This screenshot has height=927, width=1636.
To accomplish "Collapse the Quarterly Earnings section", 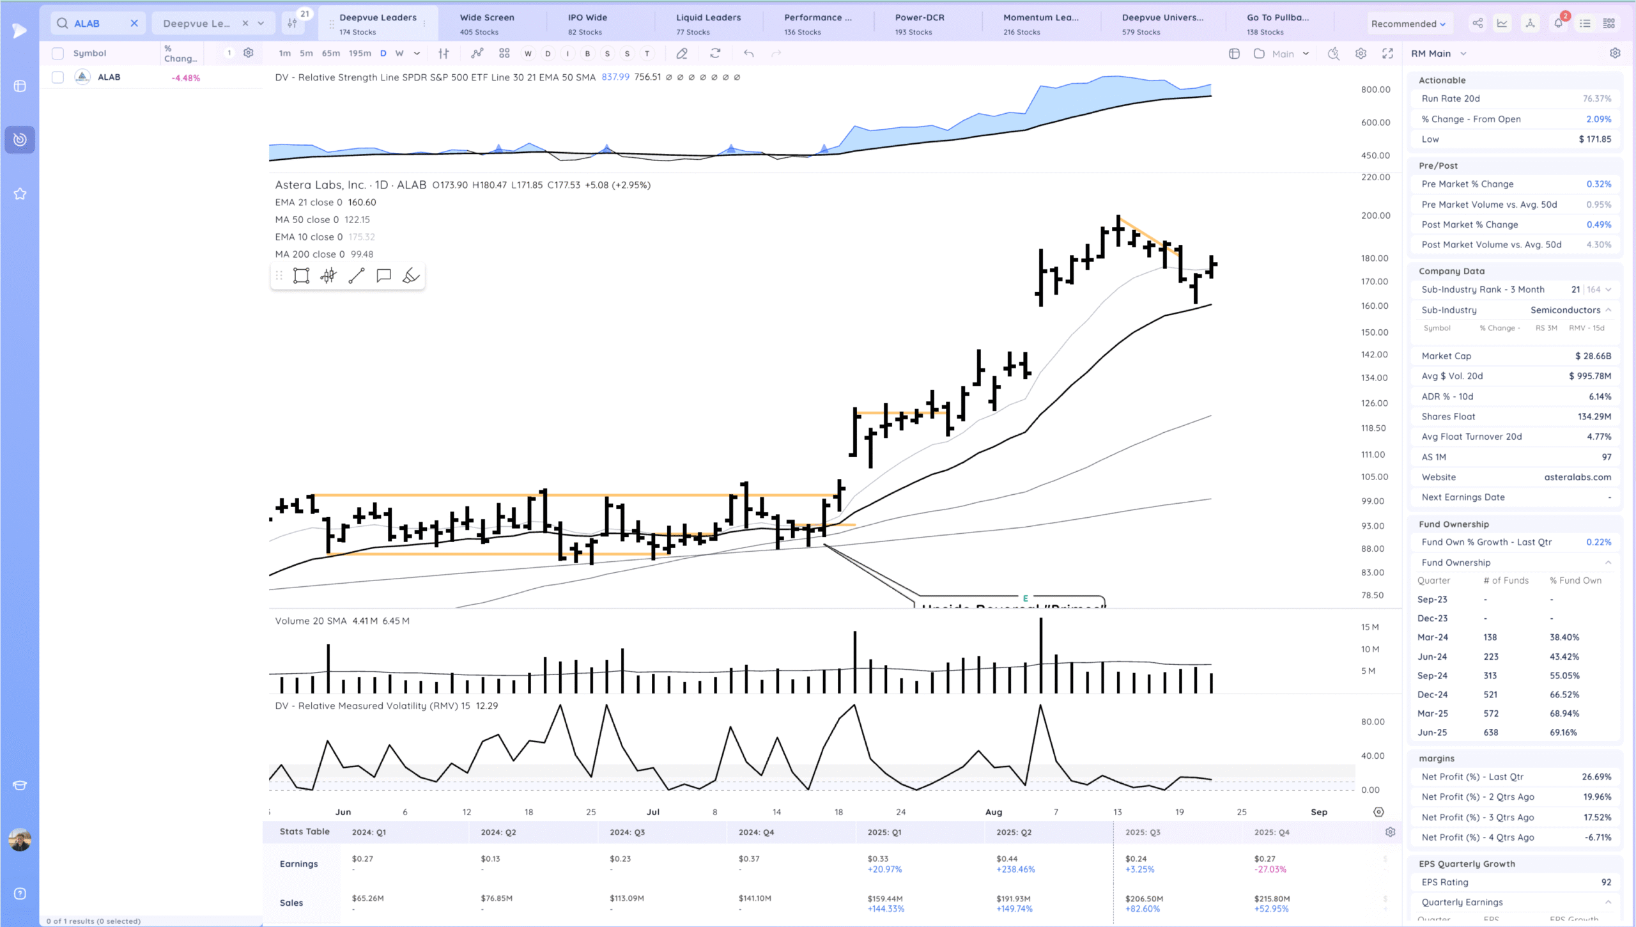I will point(1608,902).
